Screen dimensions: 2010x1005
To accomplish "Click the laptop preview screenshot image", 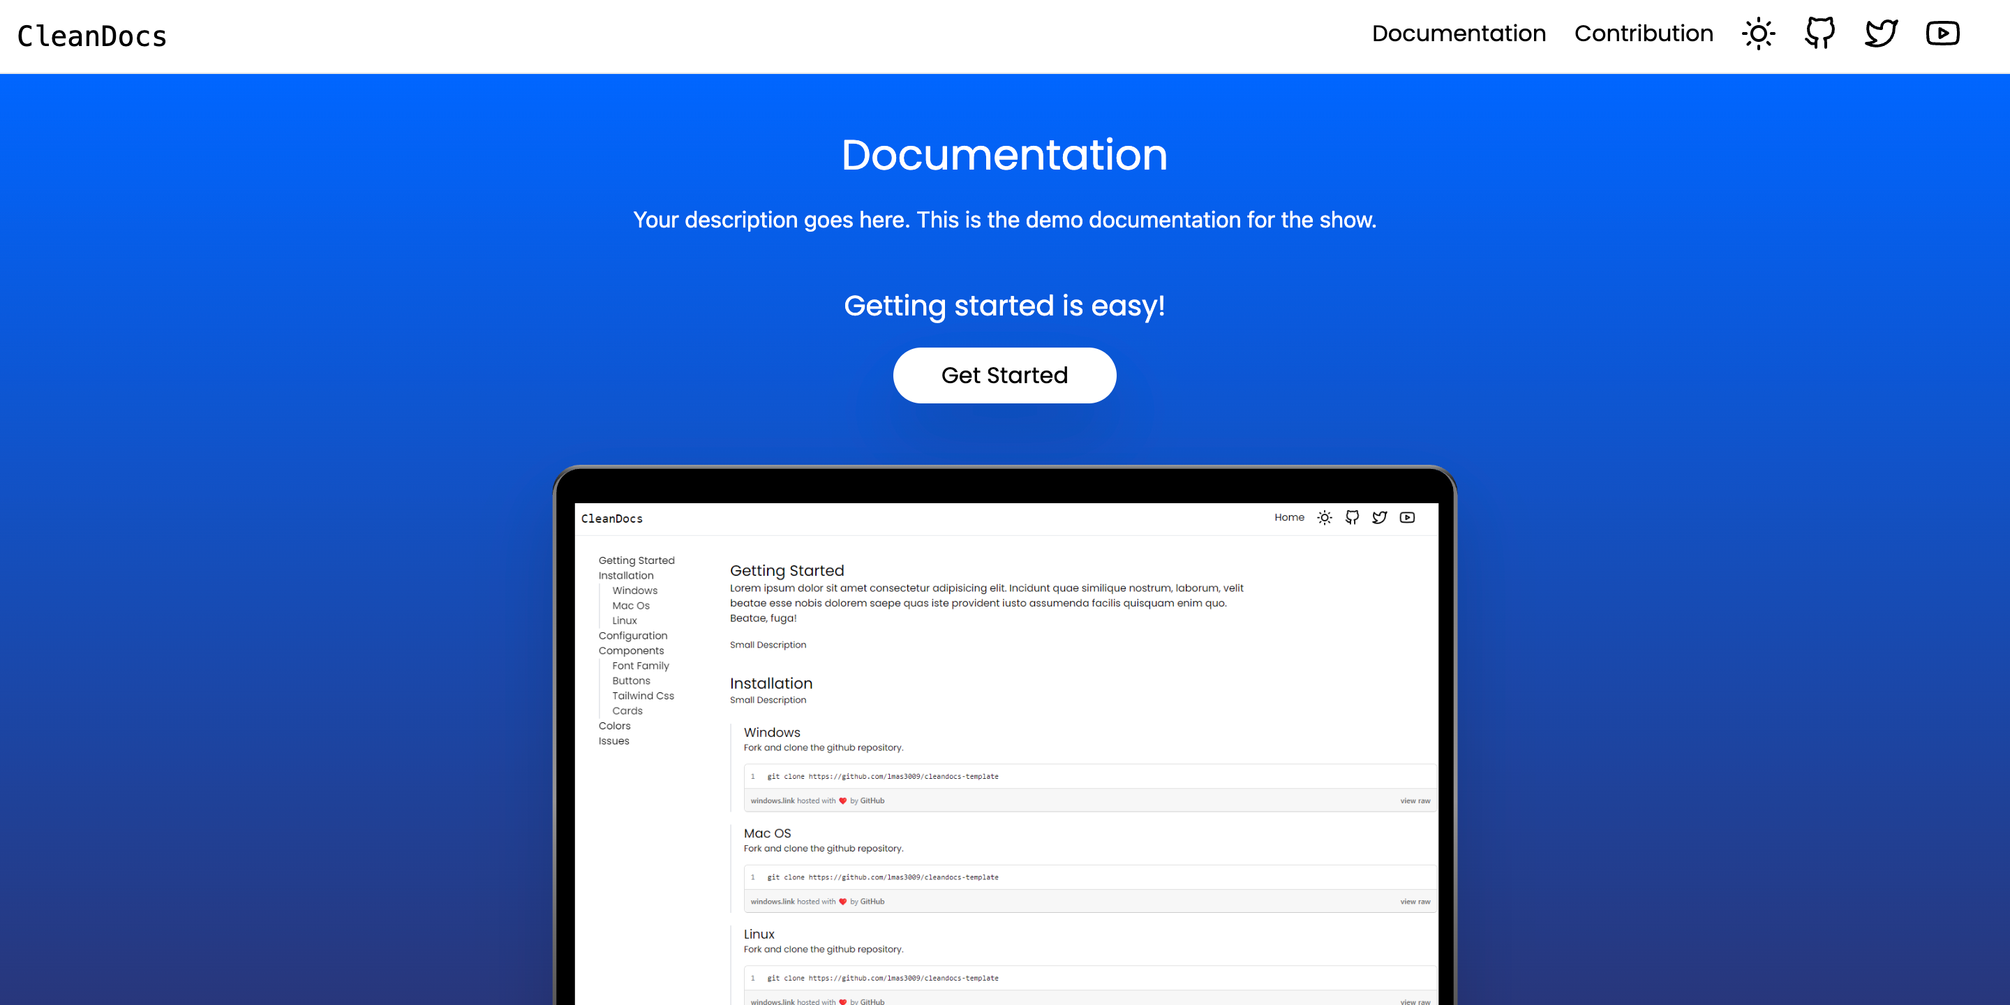I will click(x=1005, y=735).
